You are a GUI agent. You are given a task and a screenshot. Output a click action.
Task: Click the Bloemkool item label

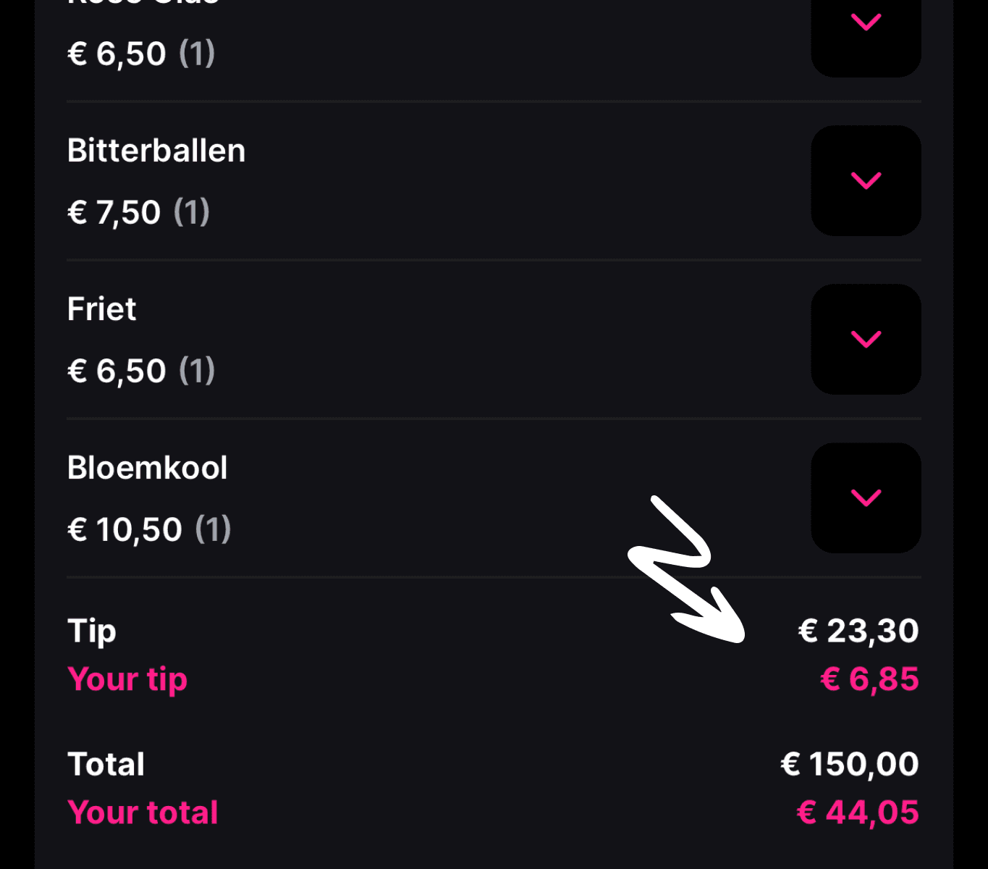(147, 468)
